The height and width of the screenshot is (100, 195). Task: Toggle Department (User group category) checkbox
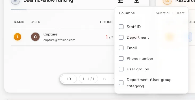(x=121, y=83)
